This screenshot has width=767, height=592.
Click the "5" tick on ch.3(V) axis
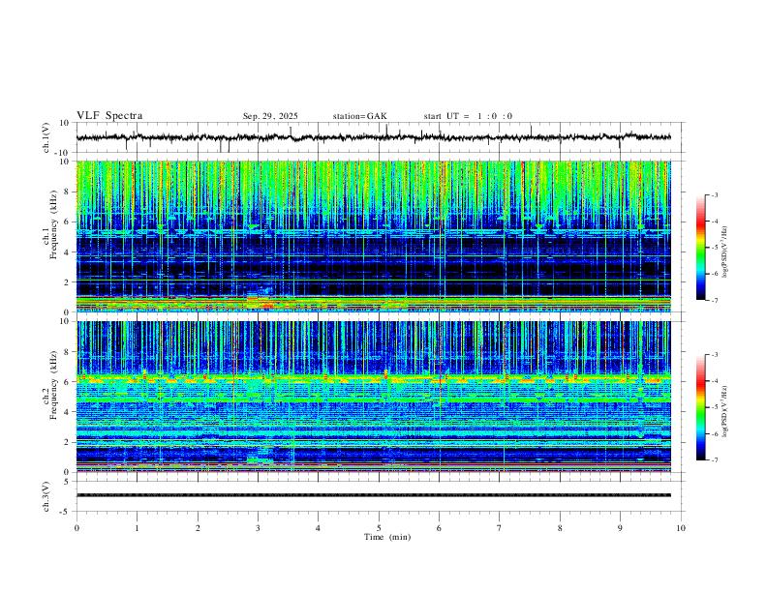point(67,482)
